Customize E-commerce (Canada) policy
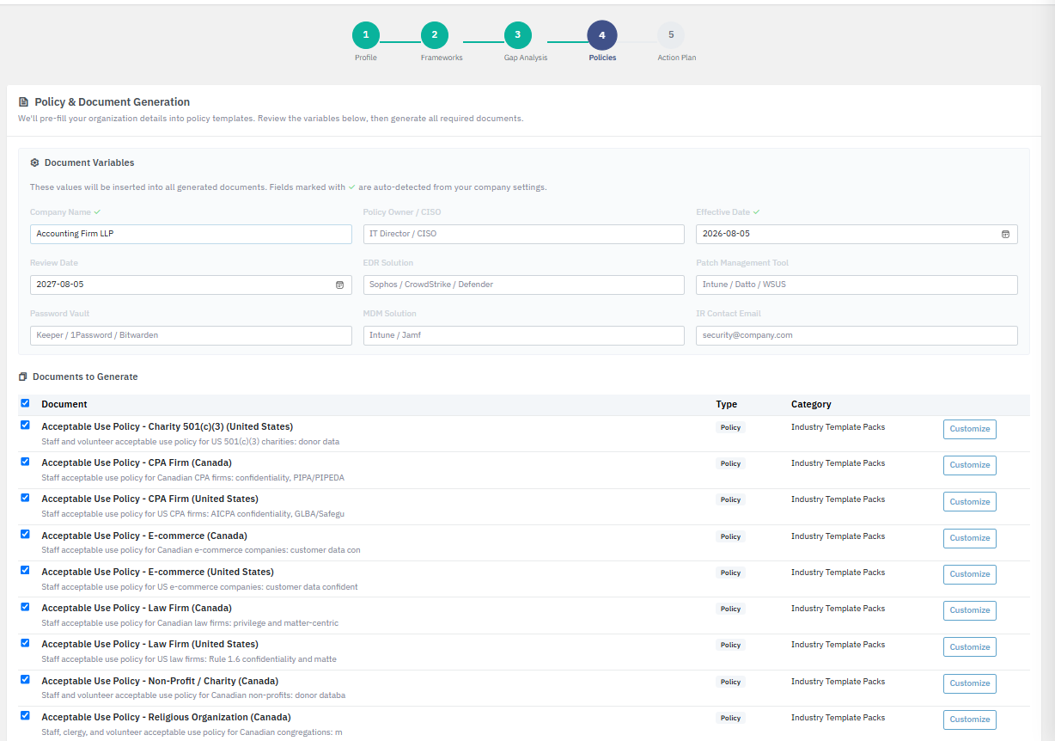This screenshot has width=1055, height=741. point(970,538)
